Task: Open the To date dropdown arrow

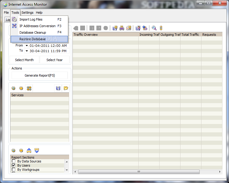Action: pos(27,51)
